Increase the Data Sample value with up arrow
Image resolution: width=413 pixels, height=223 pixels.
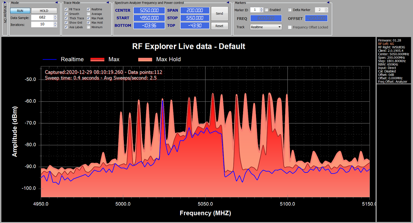tap(55, 17)
